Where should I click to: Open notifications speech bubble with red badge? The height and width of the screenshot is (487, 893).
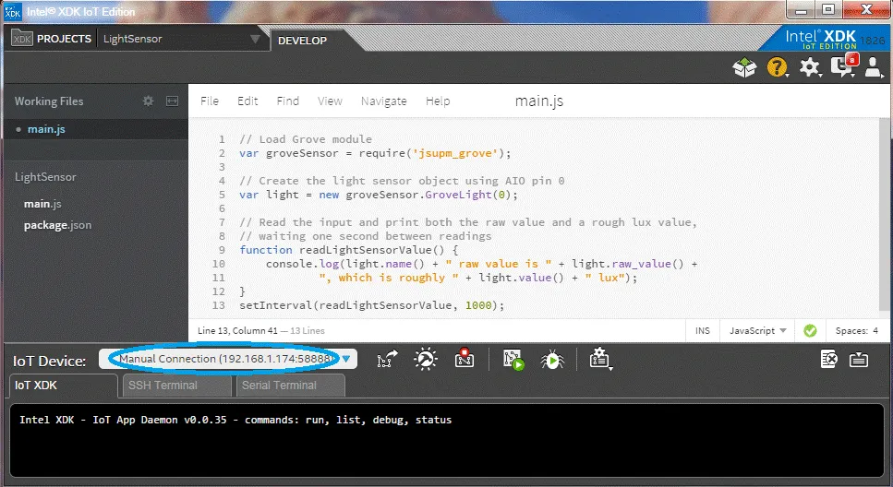tap(842, 66)
